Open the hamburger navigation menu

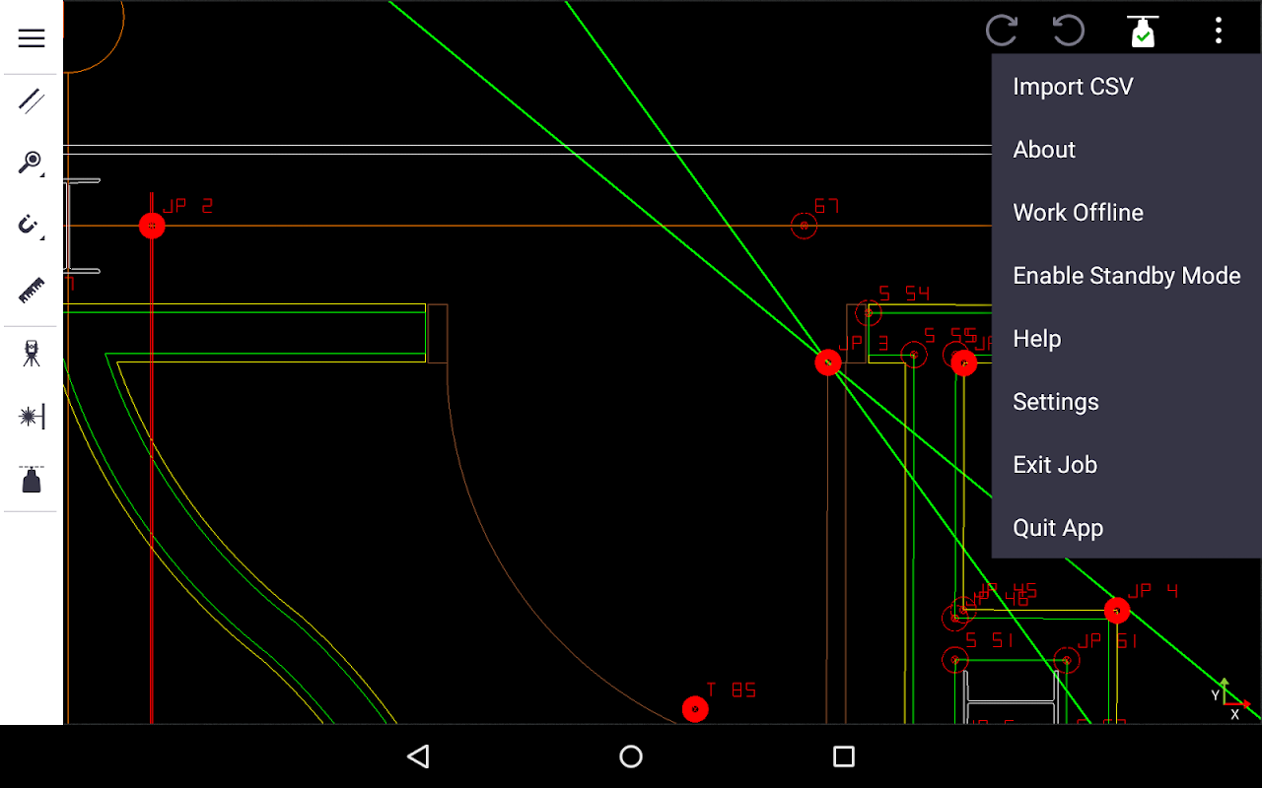click(x=32, y=38)
